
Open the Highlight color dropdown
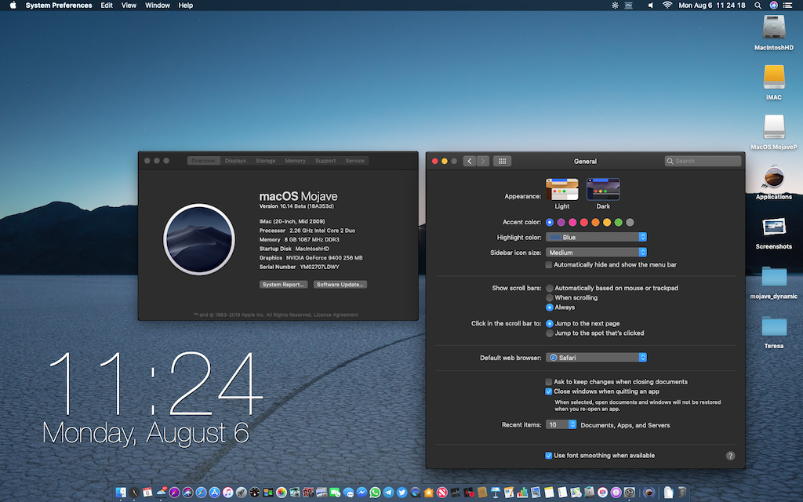point(596,237)
